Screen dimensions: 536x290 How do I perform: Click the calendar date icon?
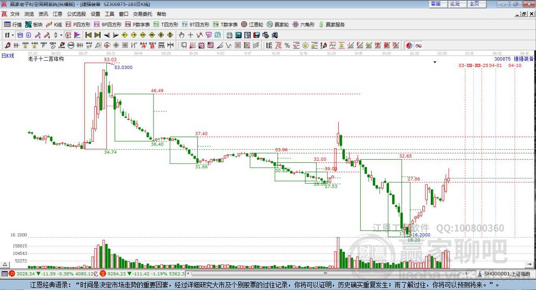click(x=229, y=35)
